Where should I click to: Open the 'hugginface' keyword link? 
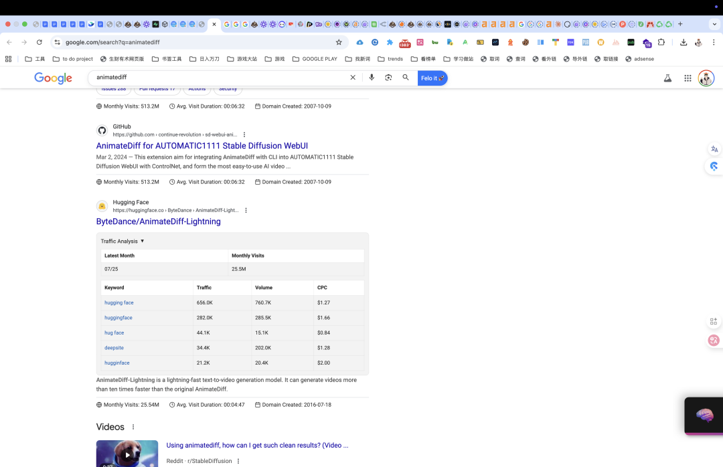[116, 363]
